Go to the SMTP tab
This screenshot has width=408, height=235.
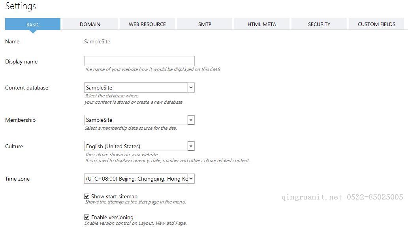(205, 24)
